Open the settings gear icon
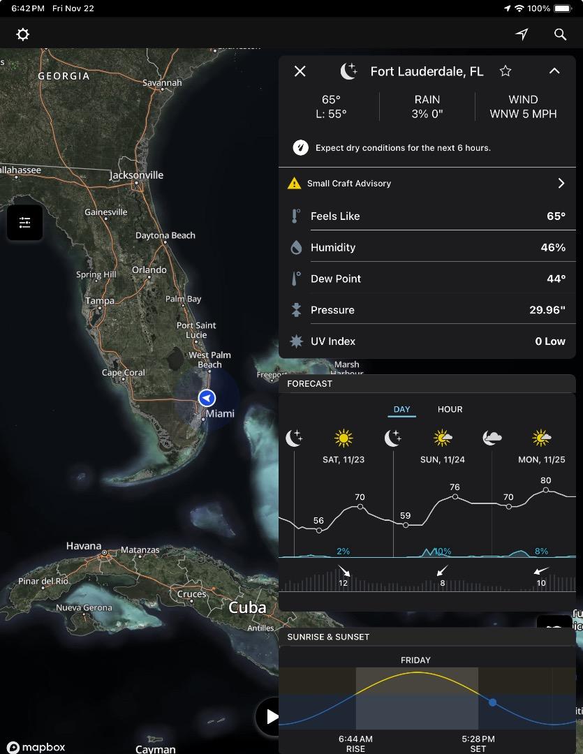The height and width of the screenshot is (754, 583). click(x=23, y=34)
